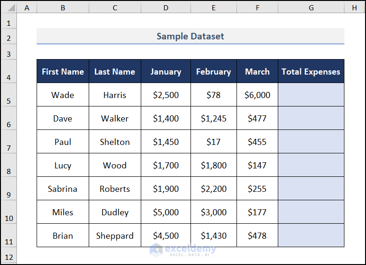Select column H header
Screen dimensions: 366x265
click(353, 8)
